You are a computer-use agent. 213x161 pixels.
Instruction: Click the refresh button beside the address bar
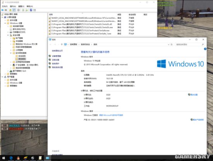click(x=172, y=45)
